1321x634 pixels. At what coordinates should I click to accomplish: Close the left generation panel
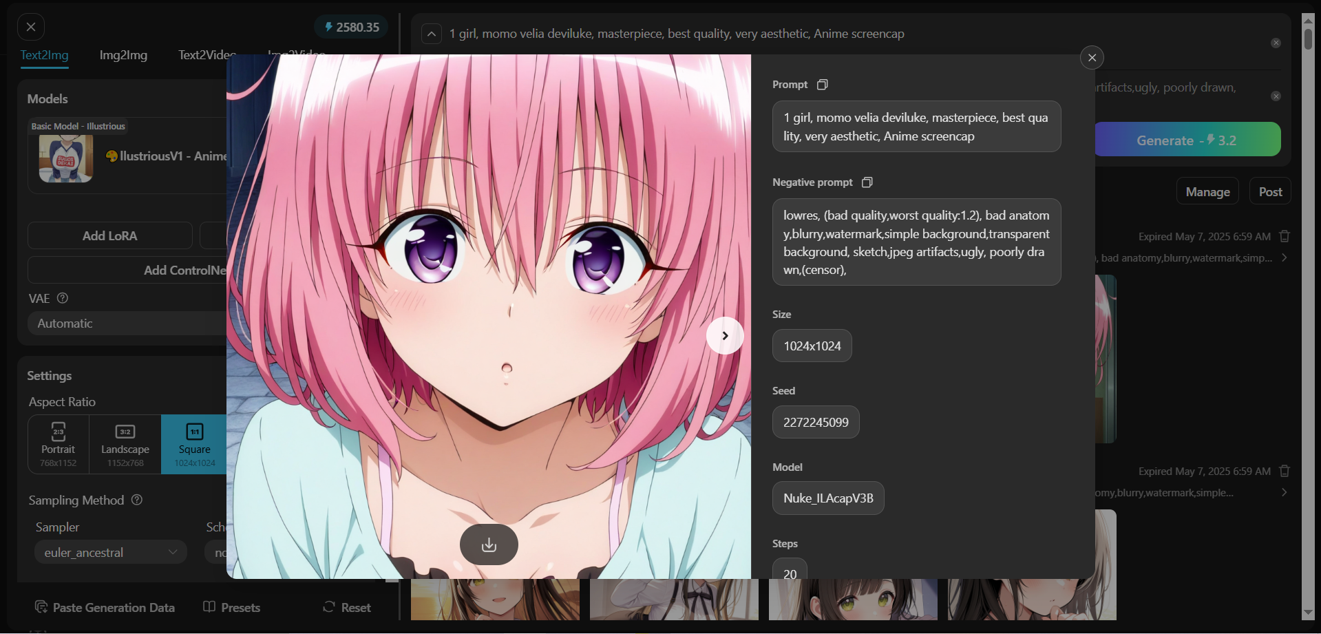[x=31, y=27]
